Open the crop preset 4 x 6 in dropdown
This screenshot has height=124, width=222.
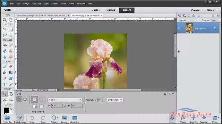point(65,100)
